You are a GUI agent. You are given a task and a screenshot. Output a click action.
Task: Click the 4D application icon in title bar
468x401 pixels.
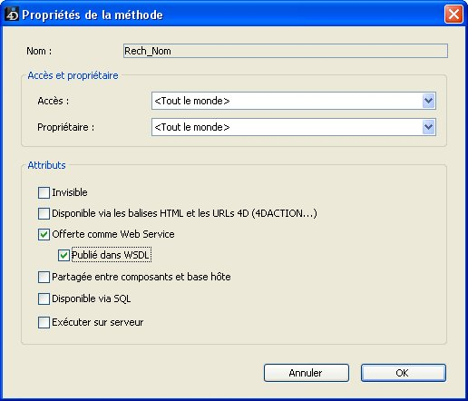[x=12, y=15]
